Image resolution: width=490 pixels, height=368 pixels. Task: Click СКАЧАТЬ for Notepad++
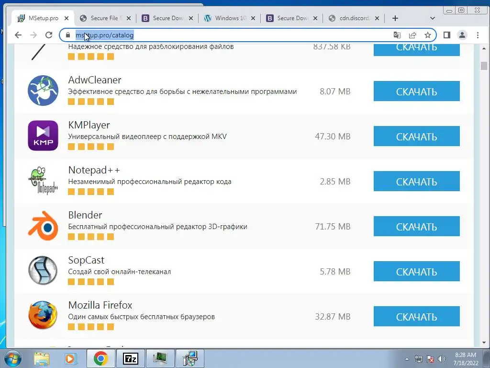pyautogui.click(x=417, y=181)
